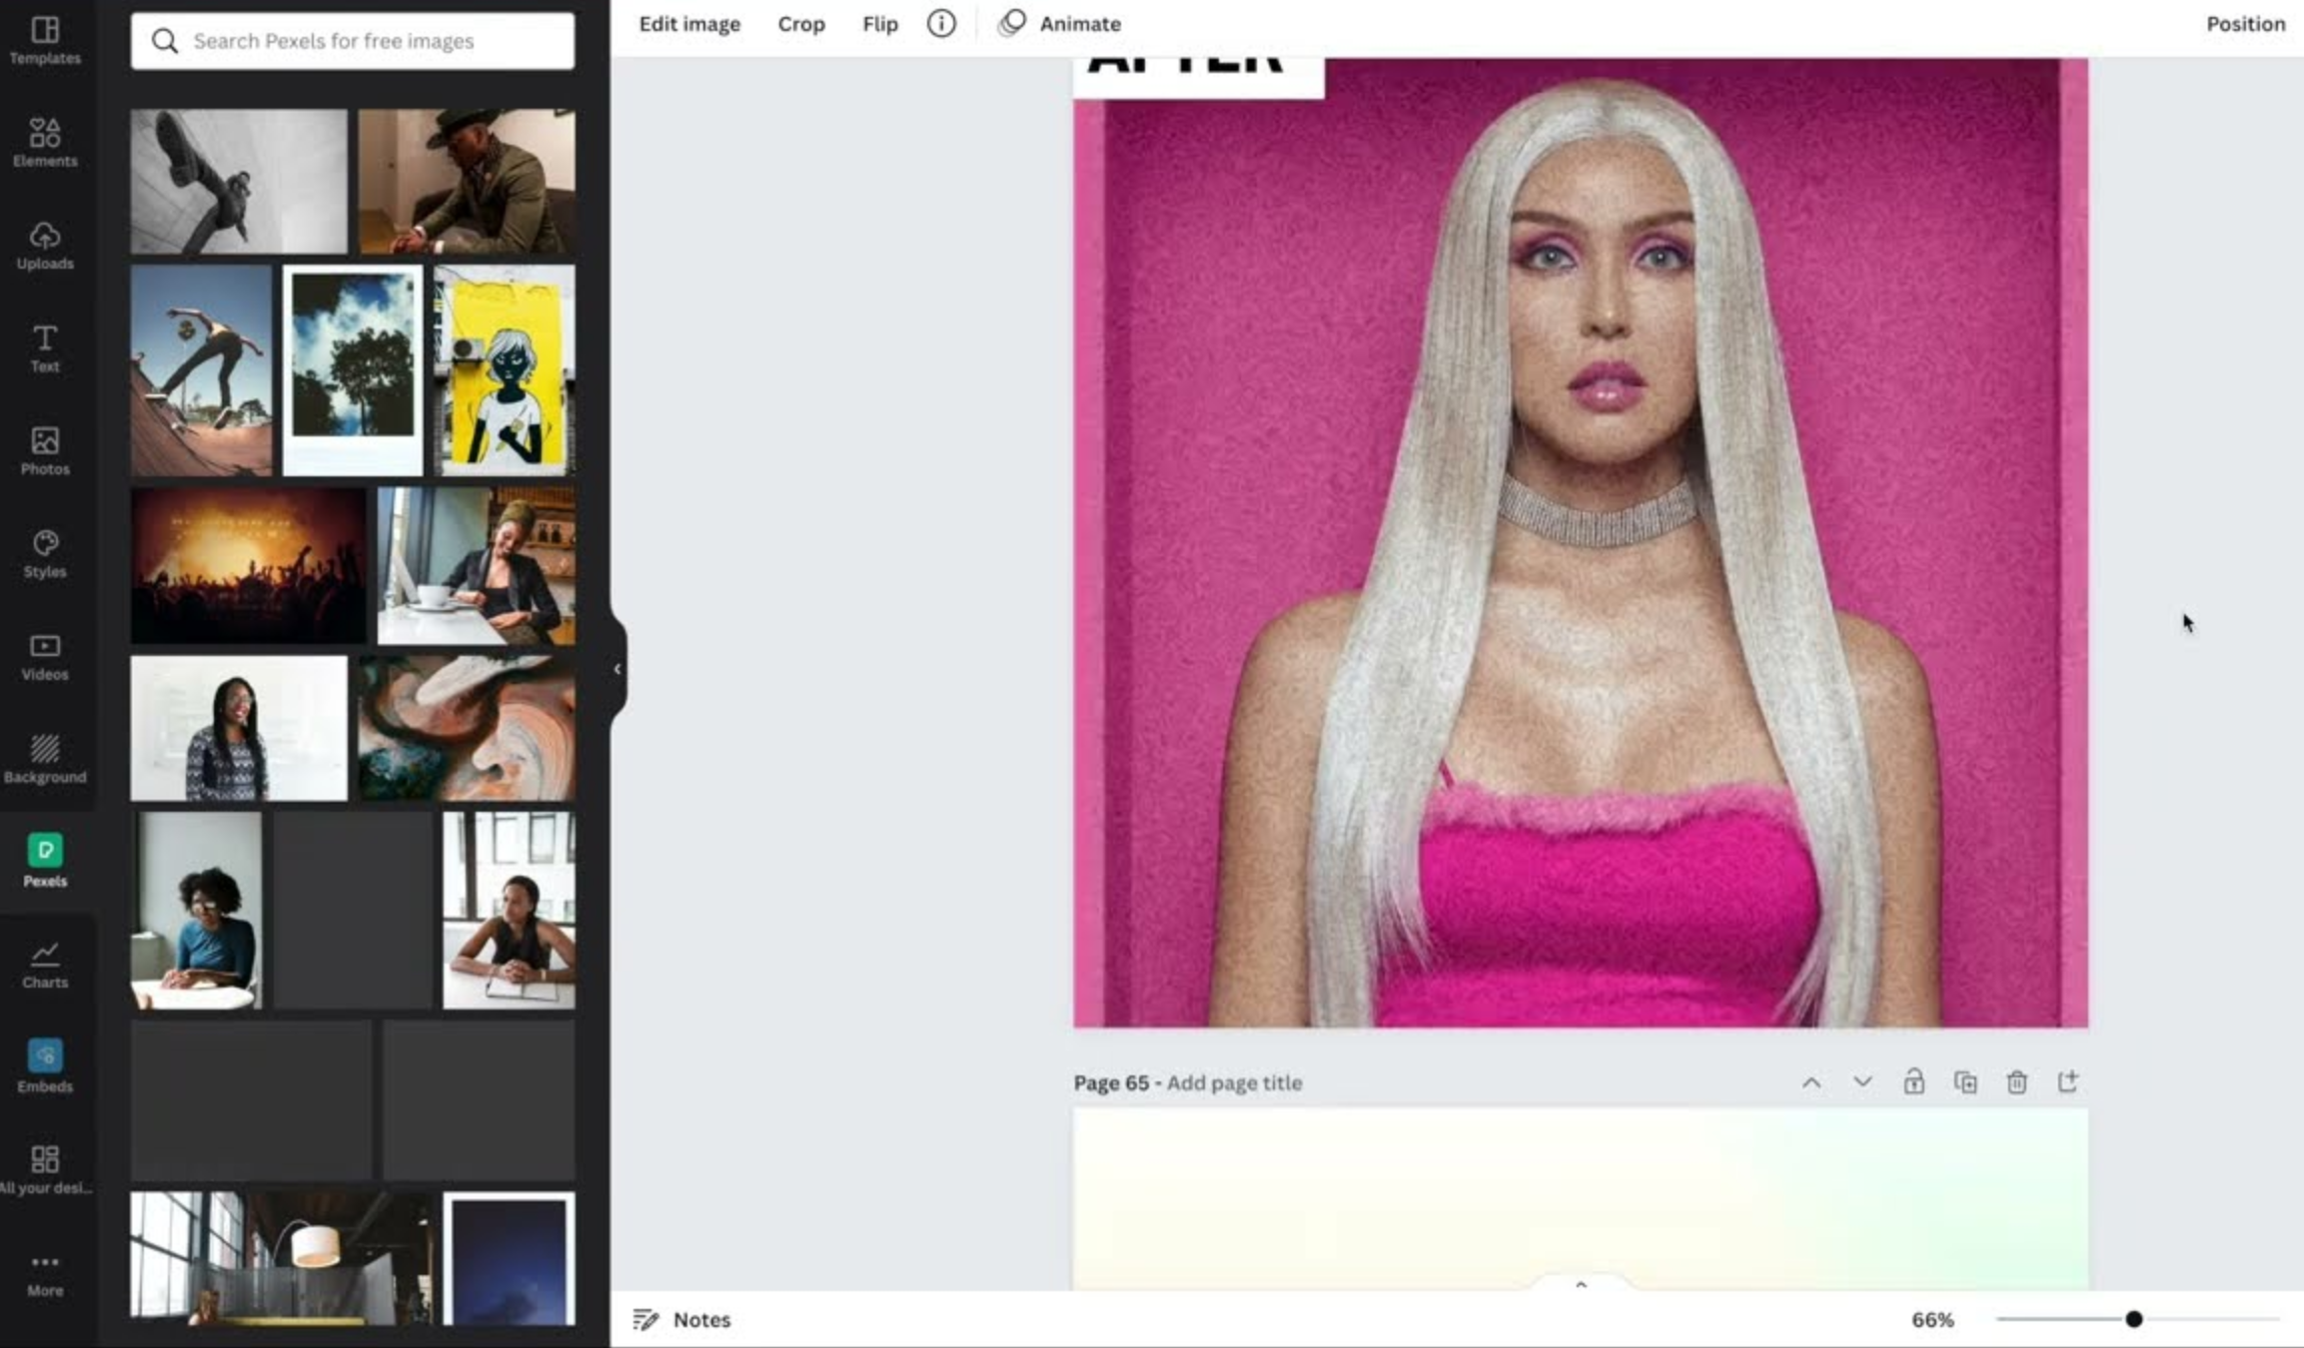Move page 65 up
This screenshot has height=1348, width=2304.
1810,1081
